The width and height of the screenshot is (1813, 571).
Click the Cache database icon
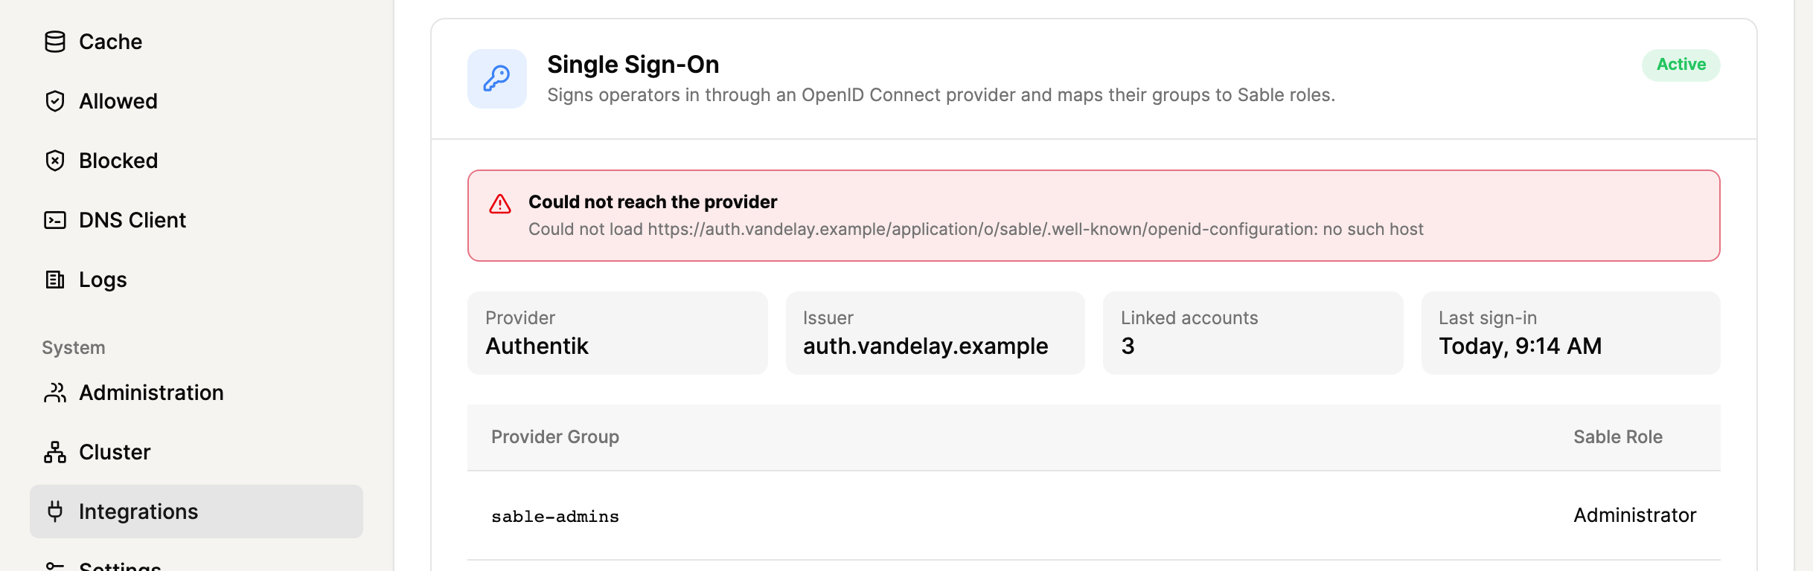pos(55,42)
